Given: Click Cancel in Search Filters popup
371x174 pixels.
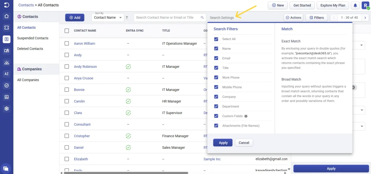Looking at the screenshot, I should (244, 143).
